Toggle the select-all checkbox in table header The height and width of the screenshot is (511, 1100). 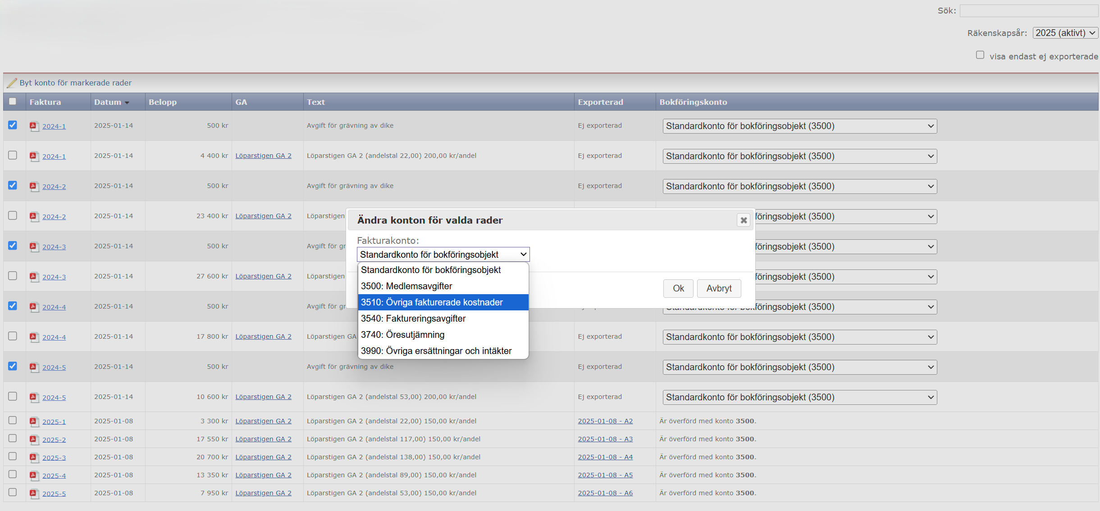pos(13,102)
